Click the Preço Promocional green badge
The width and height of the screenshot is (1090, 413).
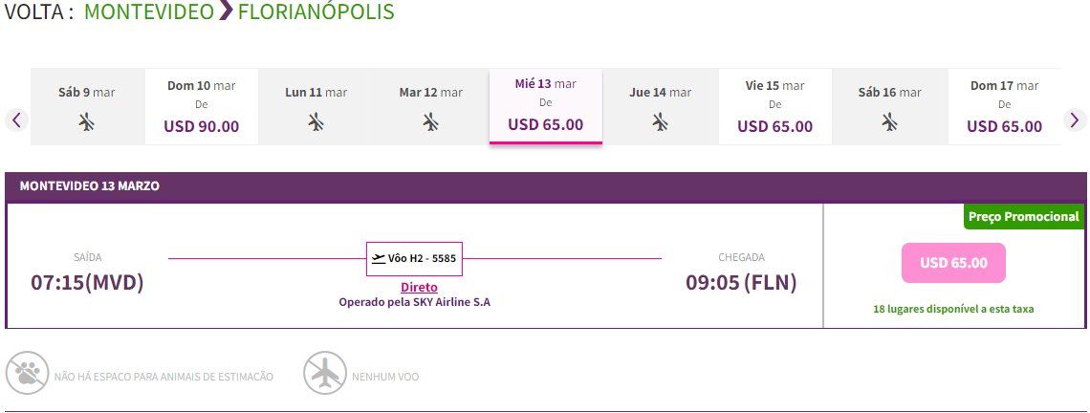1024,216
